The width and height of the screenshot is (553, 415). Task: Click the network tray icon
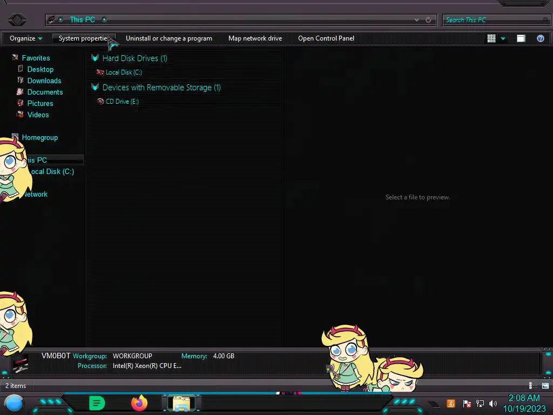point(480,403)
